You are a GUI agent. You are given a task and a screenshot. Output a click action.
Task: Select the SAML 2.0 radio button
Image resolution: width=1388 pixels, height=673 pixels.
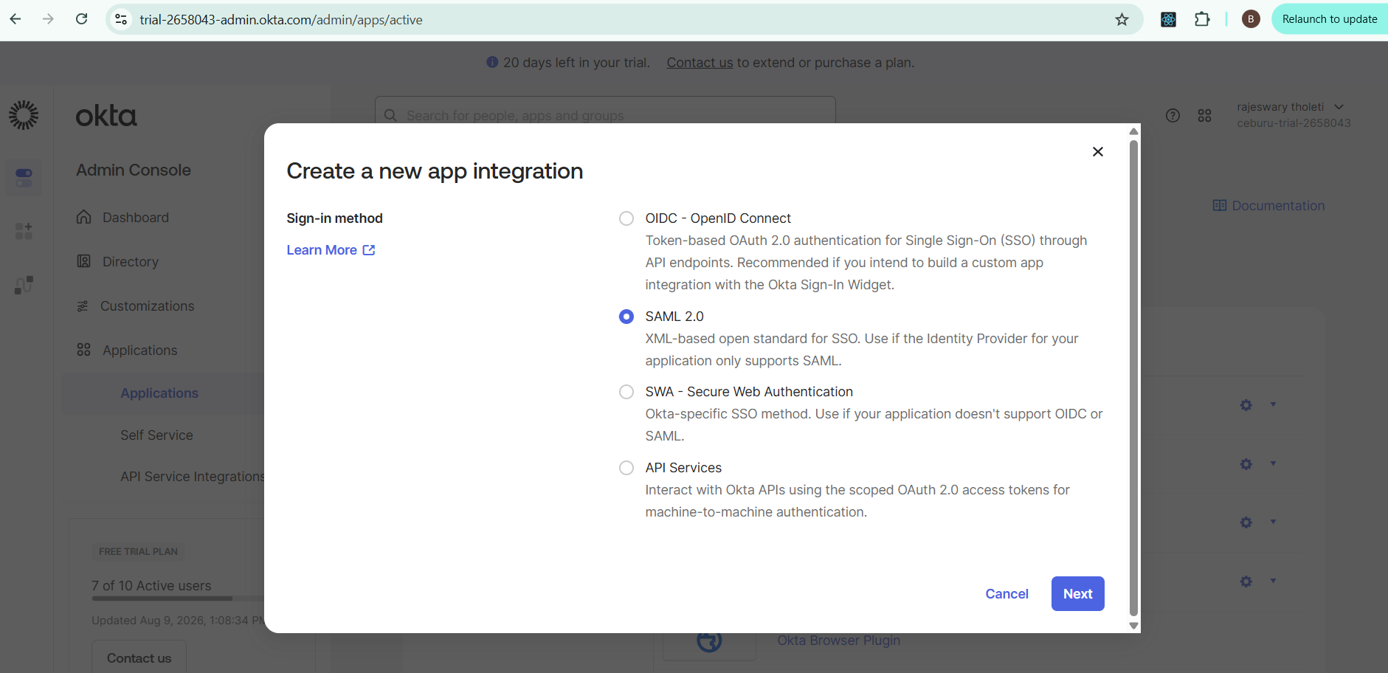[626, 317]
